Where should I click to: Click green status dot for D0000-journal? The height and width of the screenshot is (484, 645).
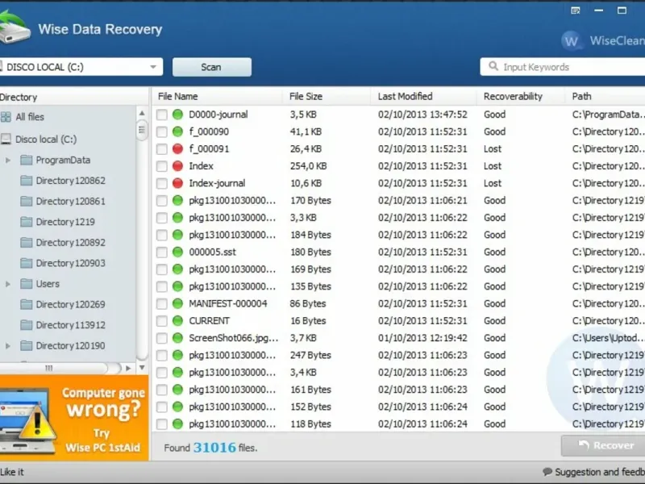pos(177,115)
